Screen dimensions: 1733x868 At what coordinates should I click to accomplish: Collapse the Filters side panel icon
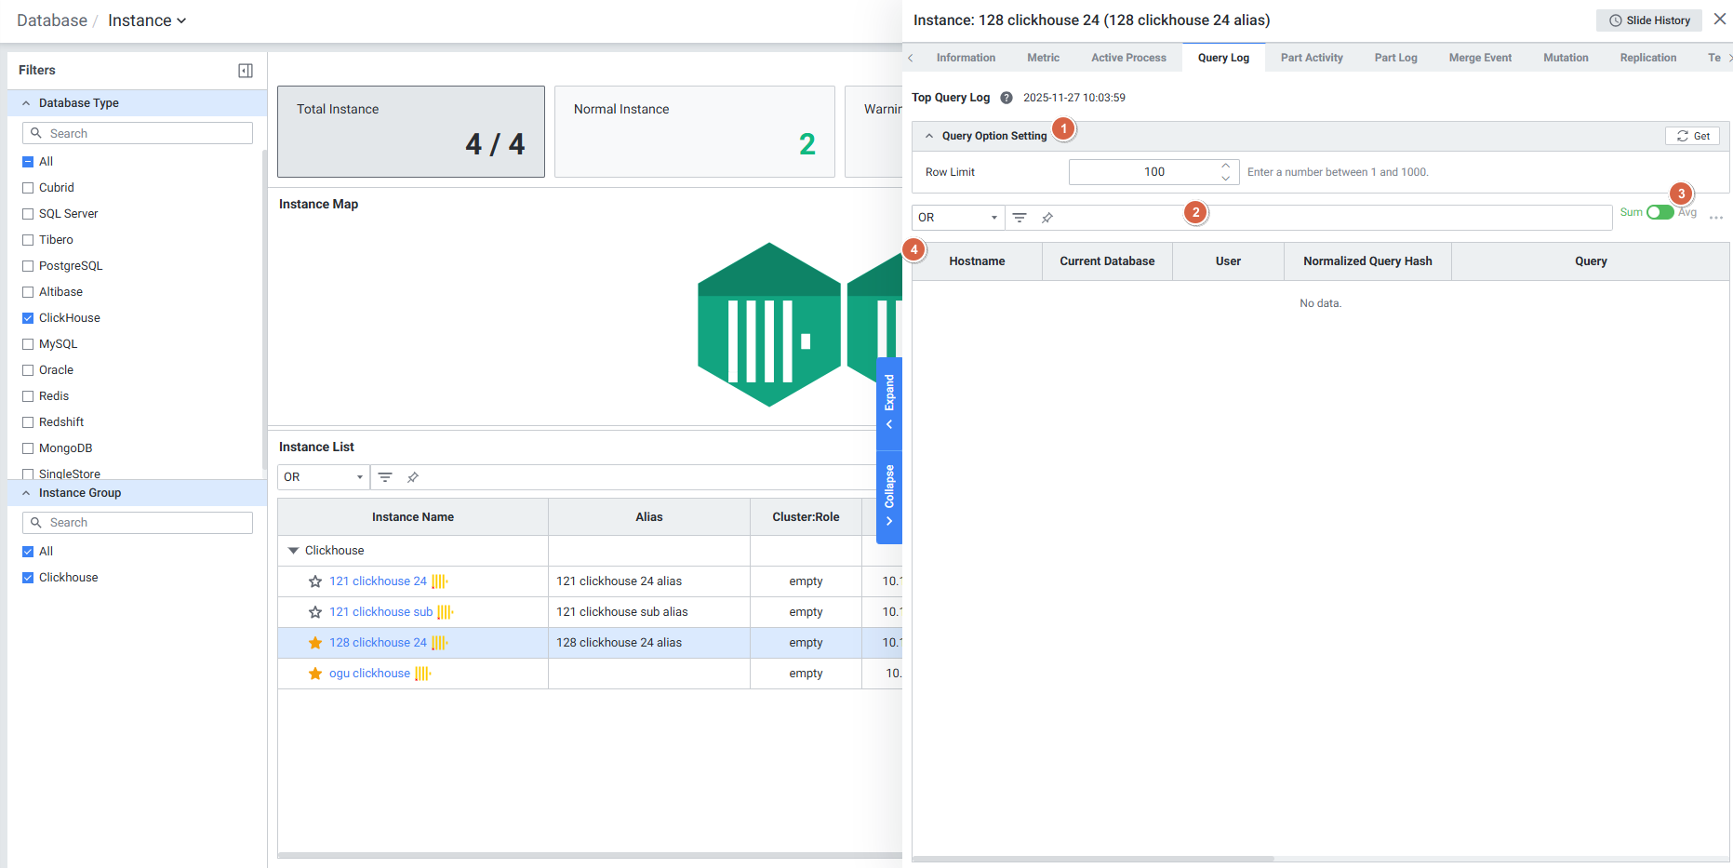246,71
